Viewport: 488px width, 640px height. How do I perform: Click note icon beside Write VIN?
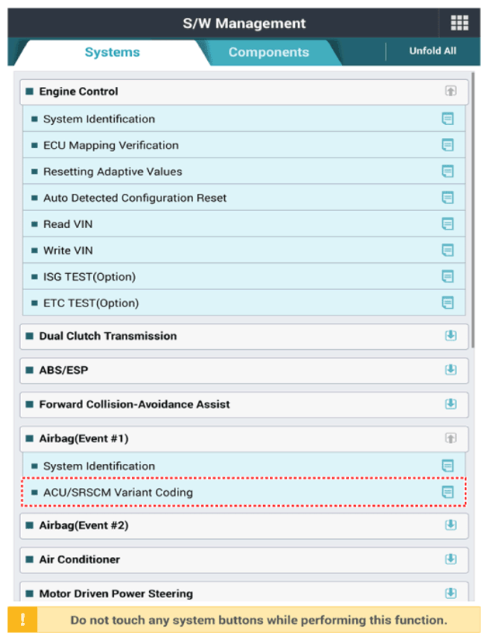pos(448,251)
